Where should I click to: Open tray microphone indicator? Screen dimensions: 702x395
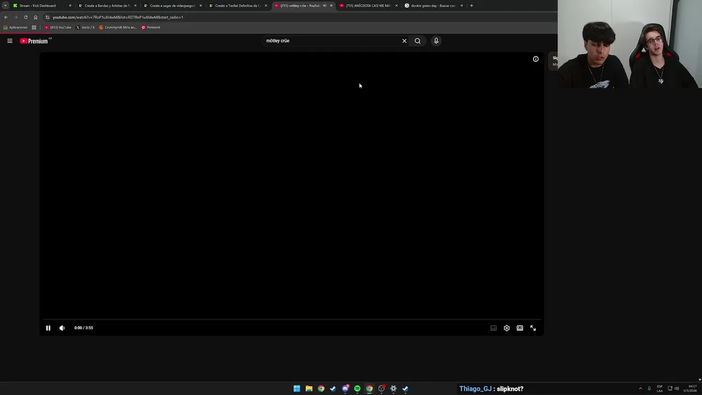point(649,388)
